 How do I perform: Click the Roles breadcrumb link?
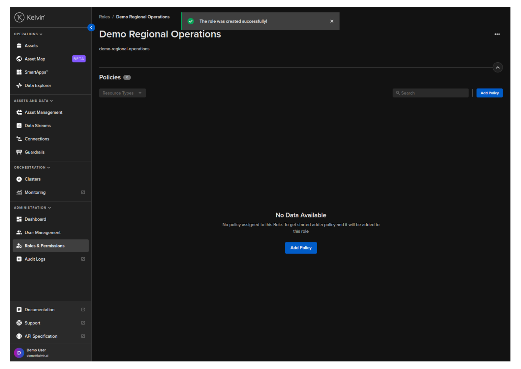pos(104,17)
